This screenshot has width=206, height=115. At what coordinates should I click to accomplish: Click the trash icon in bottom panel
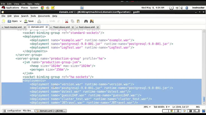[203, 111]
